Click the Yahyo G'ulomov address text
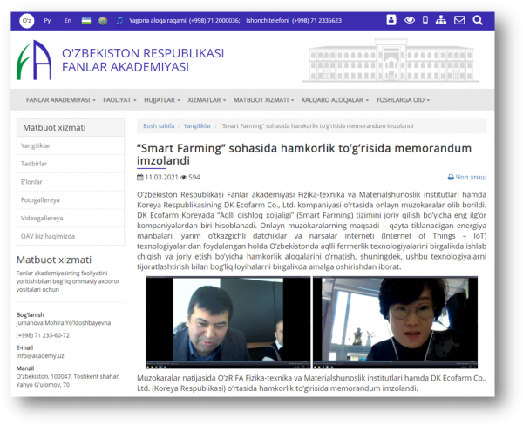This screenshot has width=523, height=425. (x=43, y=385)
